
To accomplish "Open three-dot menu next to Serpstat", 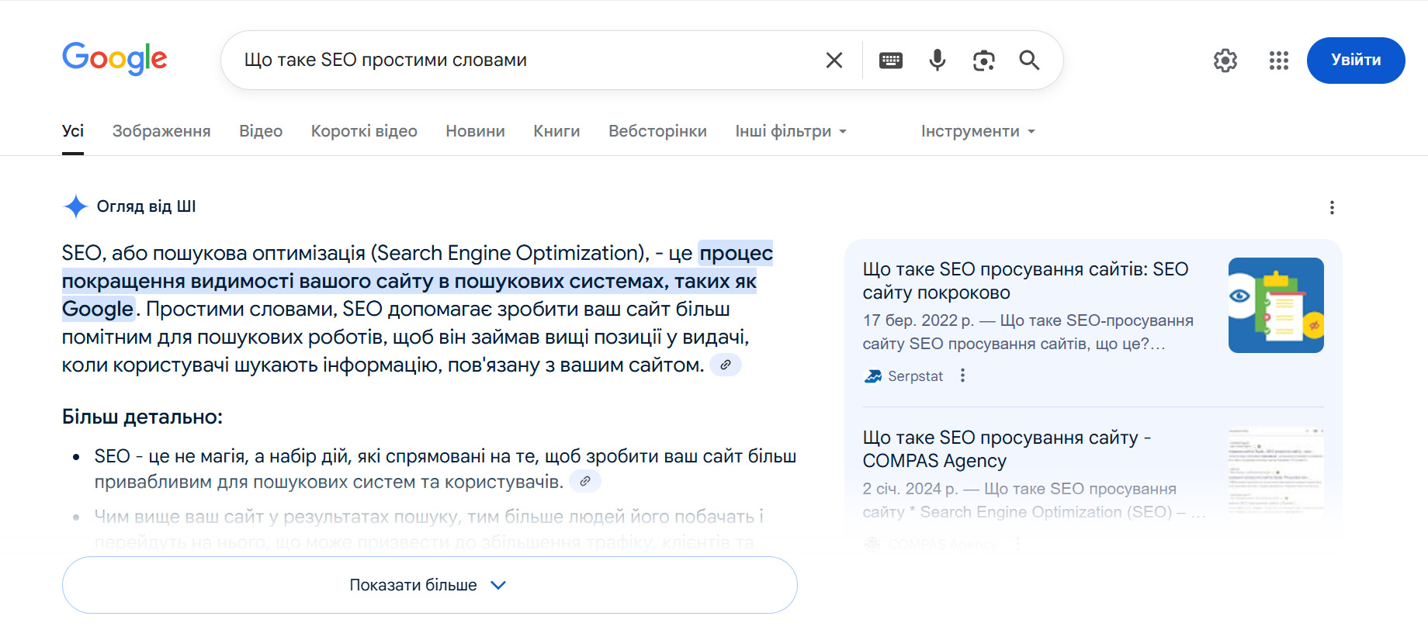I will (x=962, y=376).
